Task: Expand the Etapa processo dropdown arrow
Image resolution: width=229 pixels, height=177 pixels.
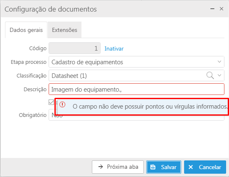Action: click(x=219, y=62)
